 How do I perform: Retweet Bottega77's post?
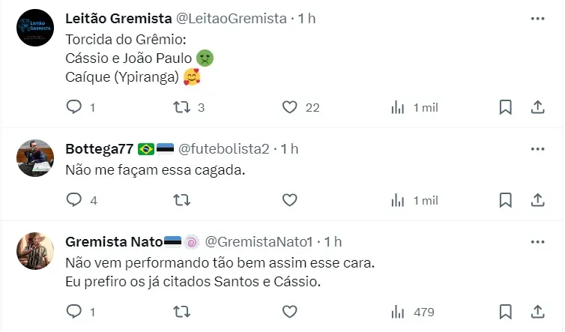pos(181,200)
